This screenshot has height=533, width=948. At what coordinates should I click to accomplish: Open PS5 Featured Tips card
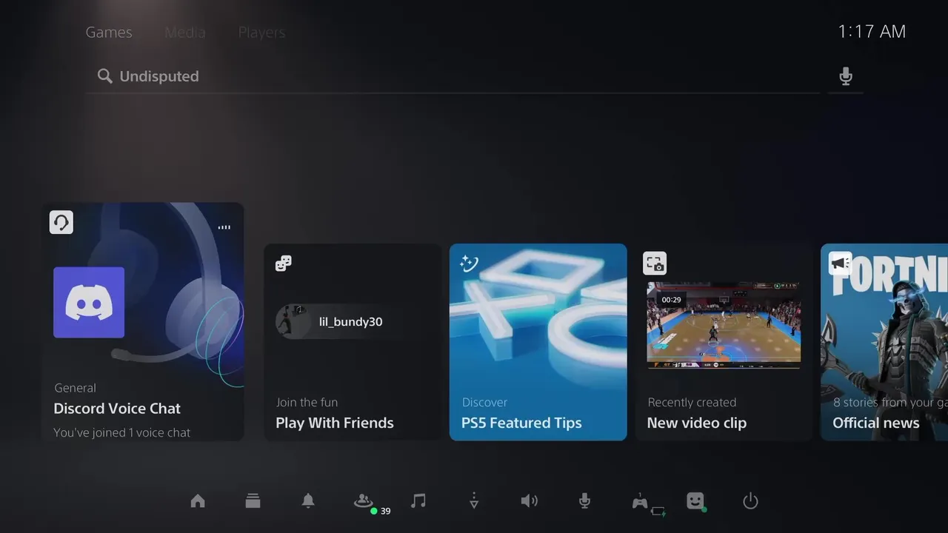(x=538, y=342)
